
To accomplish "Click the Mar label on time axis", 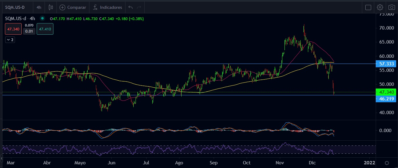I will click(10, 163).
